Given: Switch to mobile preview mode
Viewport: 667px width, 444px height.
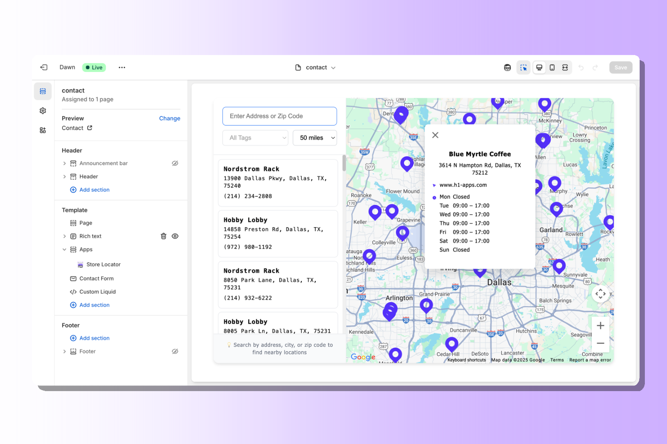Looking at the screenshot, I should [552, 67].
